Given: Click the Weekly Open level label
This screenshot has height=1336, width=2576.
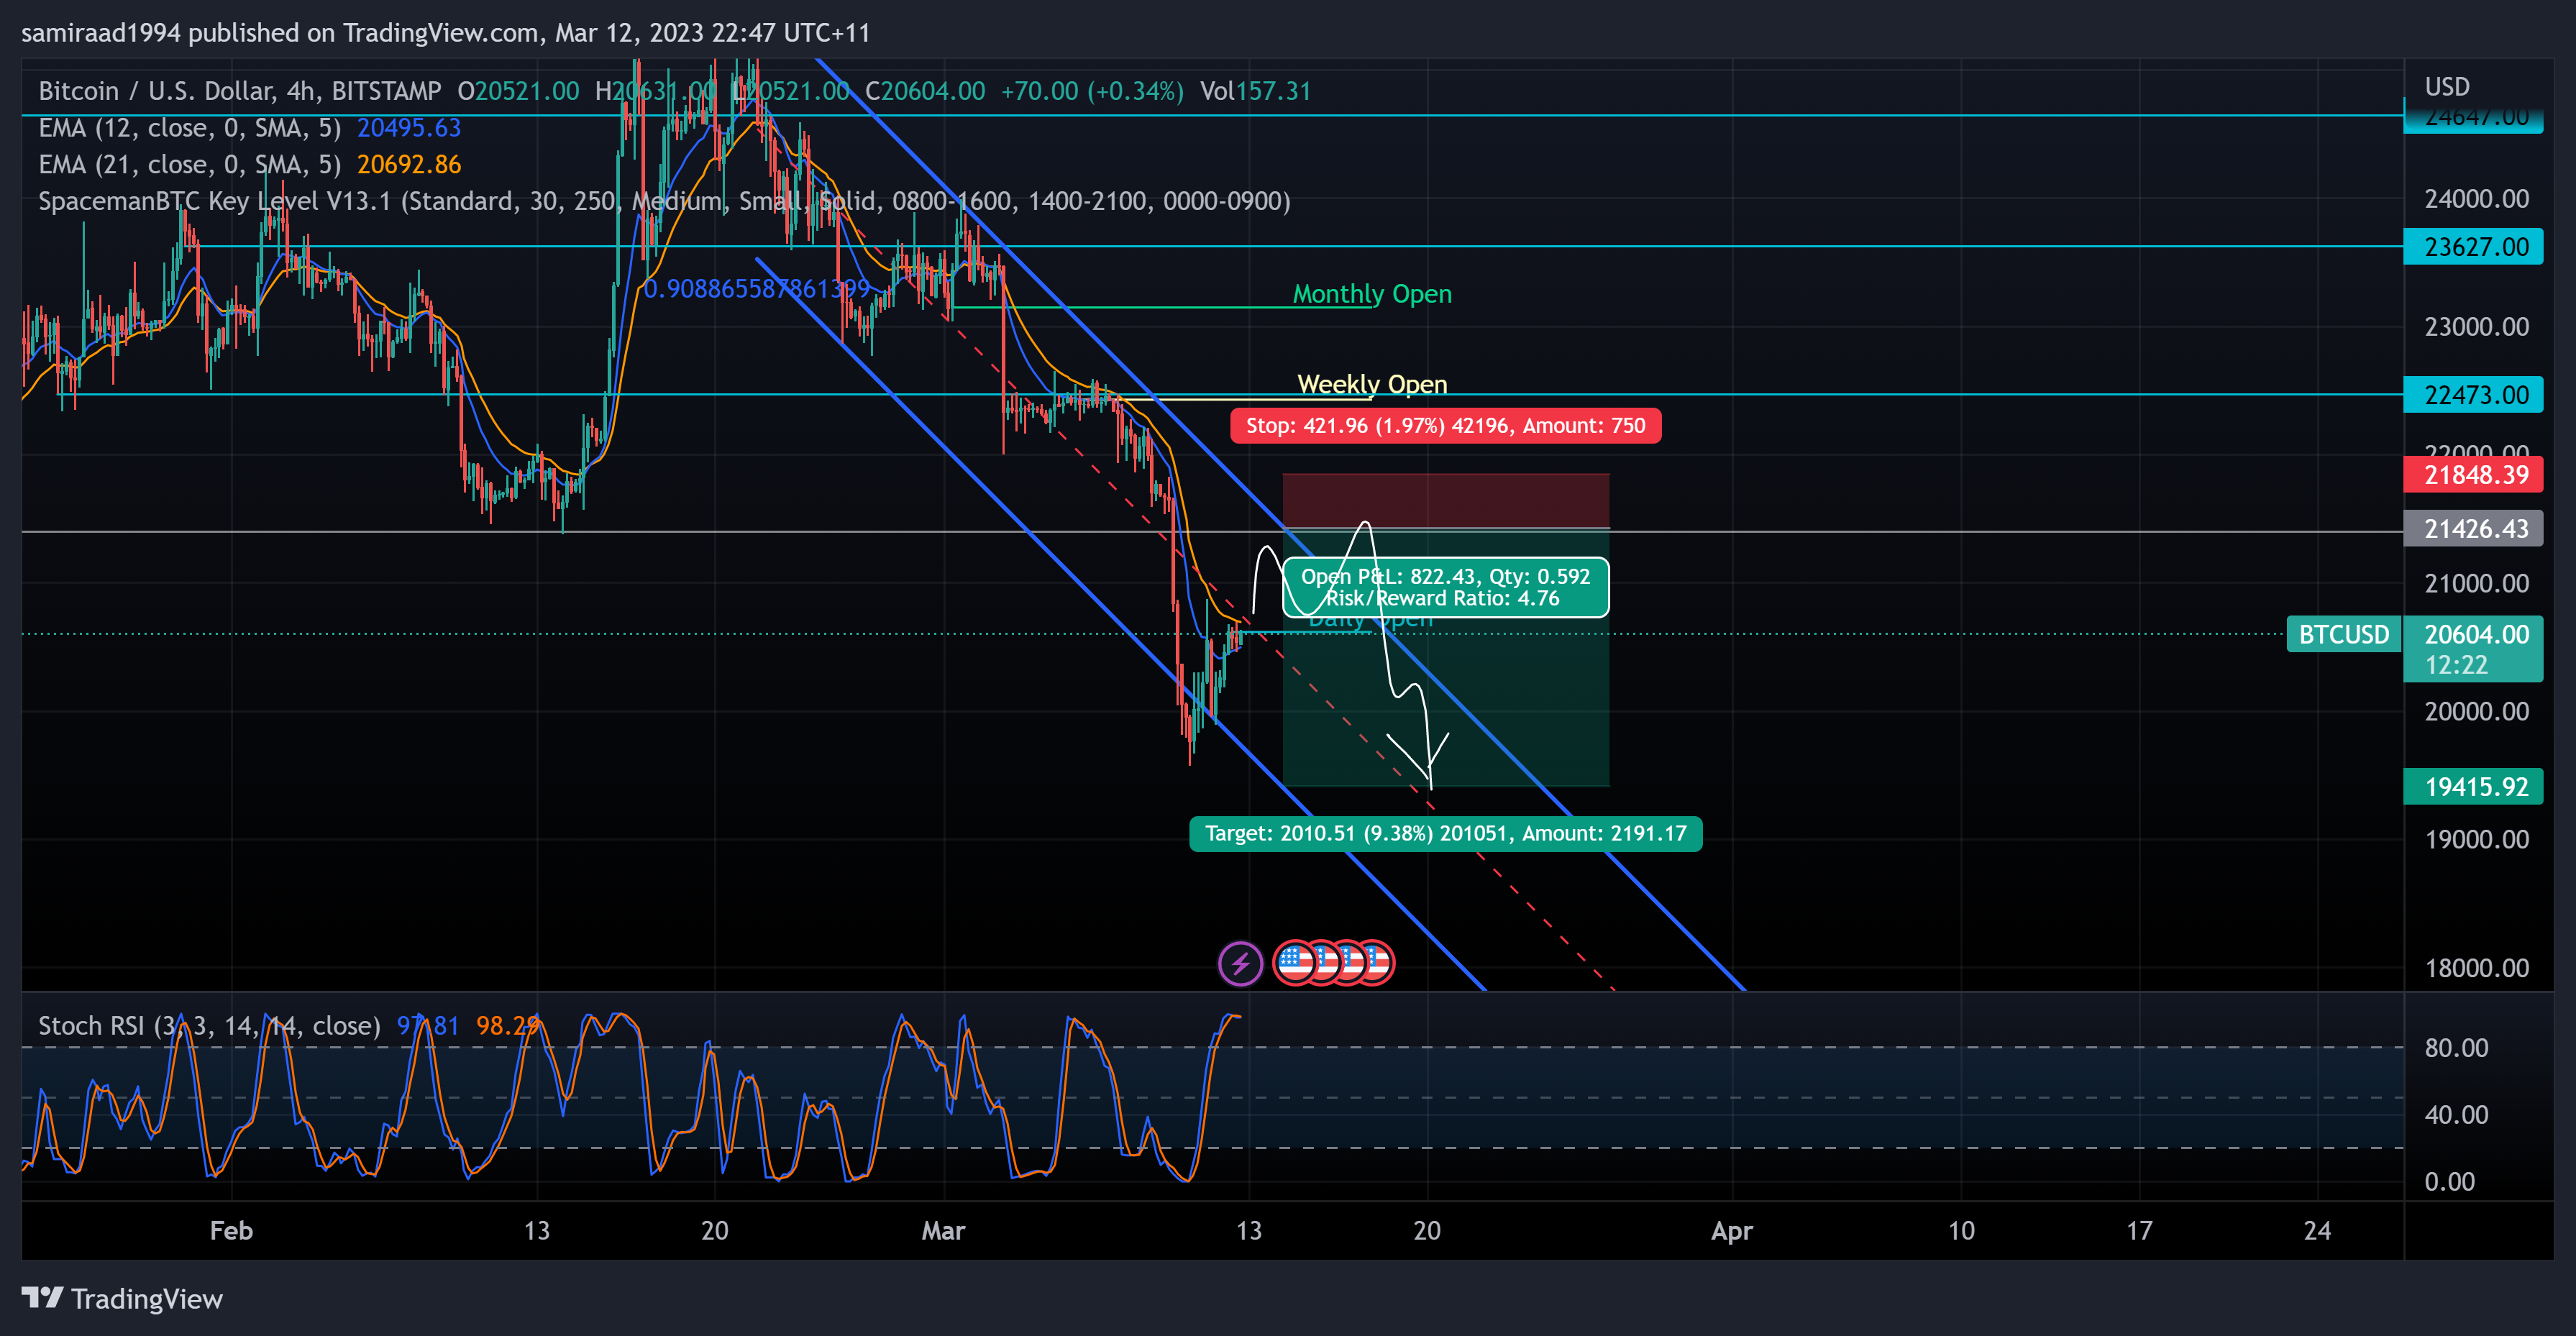Looking at the screenshot, I should click(x=1372, y=384).
